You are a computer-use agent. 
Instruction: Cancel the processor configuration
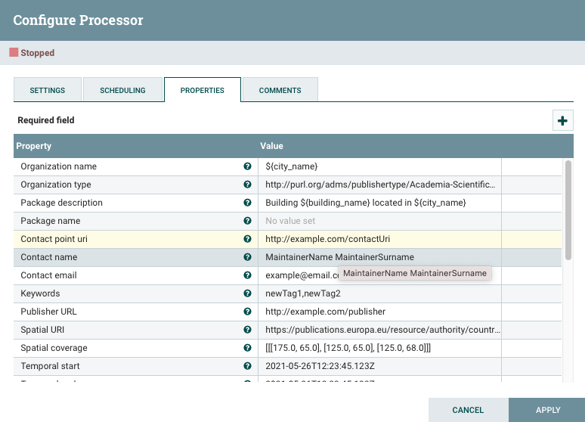pyautogui.click(x=468, y=410)
